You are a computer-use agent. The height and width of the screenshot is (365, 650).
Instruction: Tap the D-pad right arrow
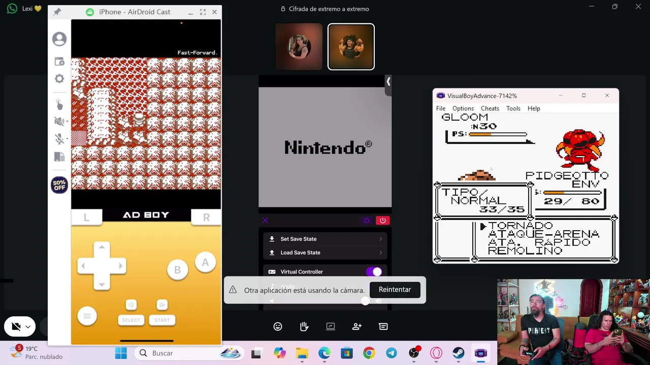(x=120, y=266)
